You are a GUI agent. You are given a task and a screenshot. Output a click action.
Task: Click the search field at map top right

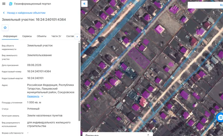[205, 5]
